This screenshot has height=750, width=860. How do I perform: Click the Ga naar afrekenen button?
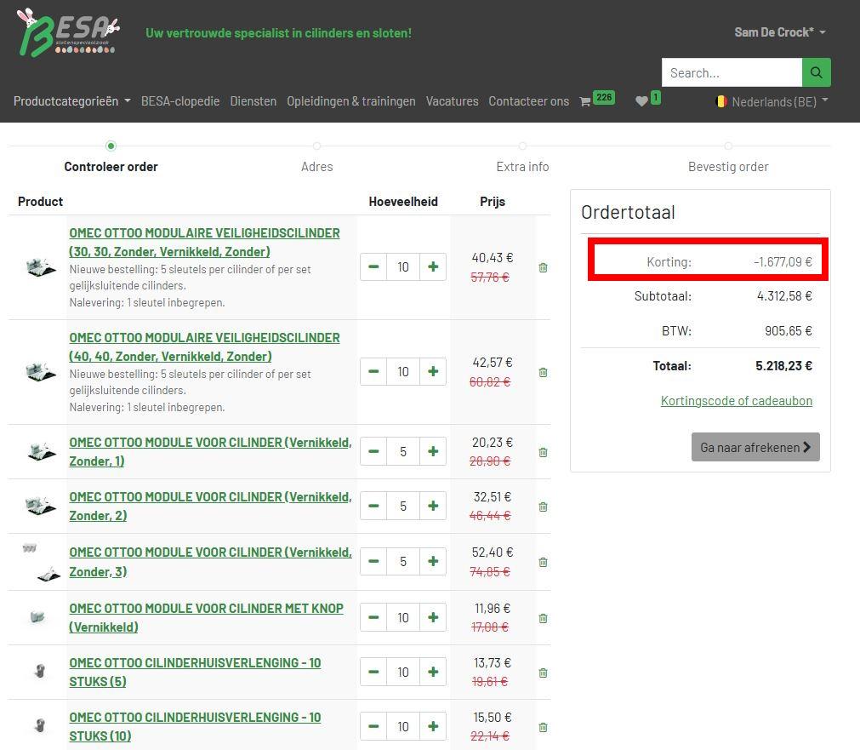click(x=755, y=447)
